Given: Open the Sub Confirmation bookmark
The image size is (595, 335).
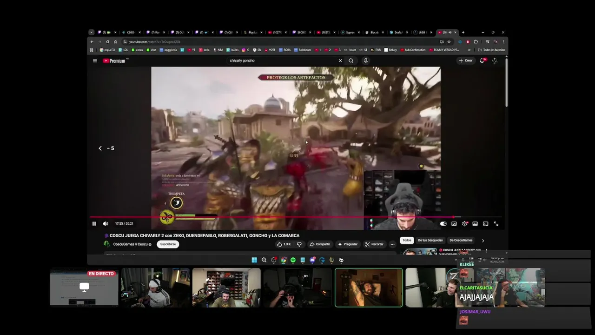Looking at the screenshot, I should (x=413, y=50).
